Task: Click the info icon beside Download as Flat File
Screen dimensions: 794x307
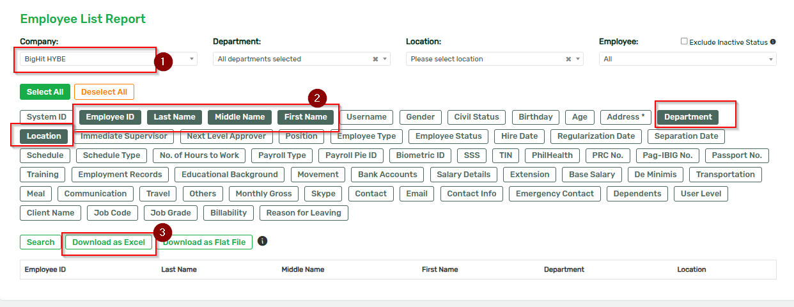Action: point(262,242)
